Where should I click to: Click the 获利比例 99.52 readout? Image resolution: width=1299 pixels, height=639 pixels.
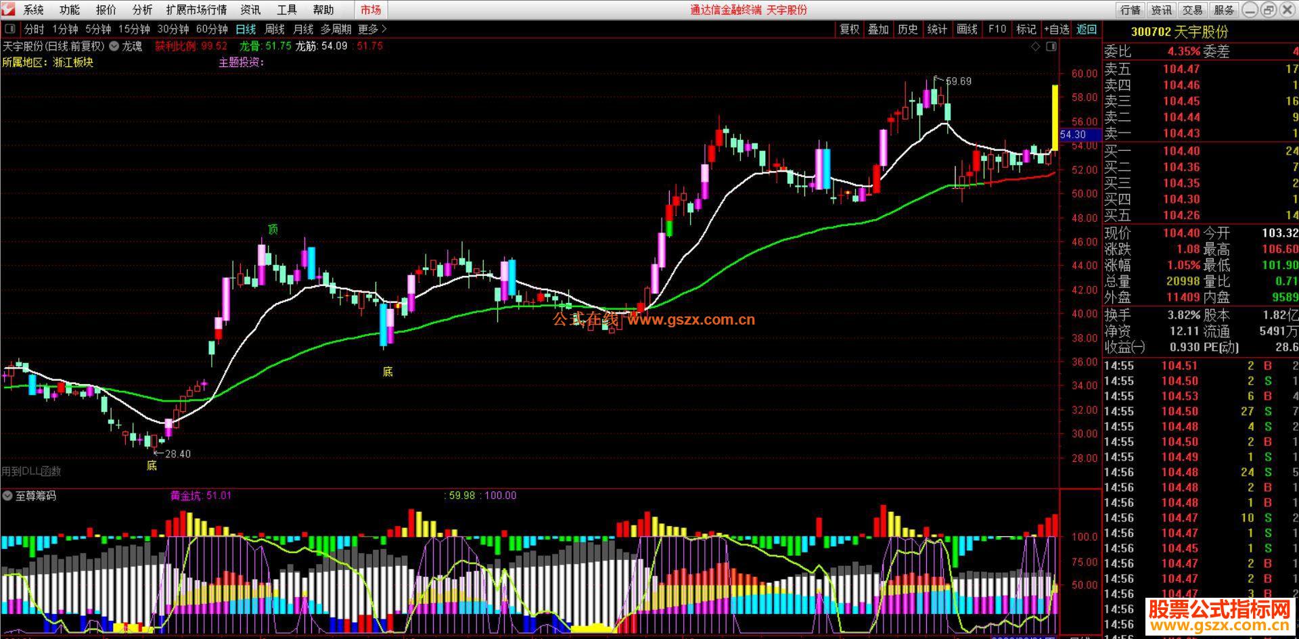[x=191, y=46]
